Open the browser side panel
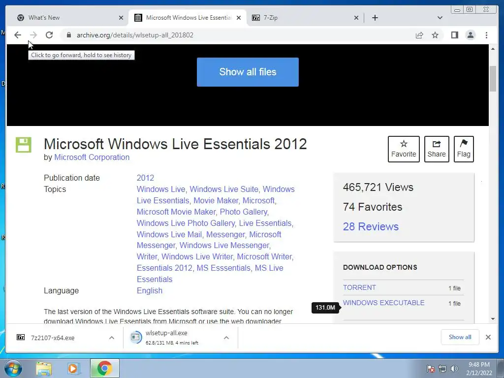Viewport: 504px width, 378px height. coord(454,35)
